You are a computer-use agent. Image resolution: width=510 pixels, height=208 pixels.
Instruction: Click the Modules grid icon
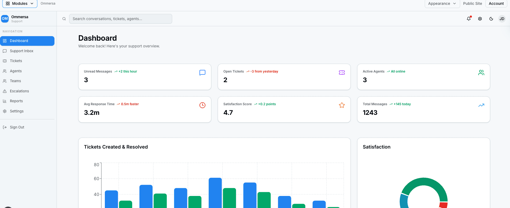8,3
